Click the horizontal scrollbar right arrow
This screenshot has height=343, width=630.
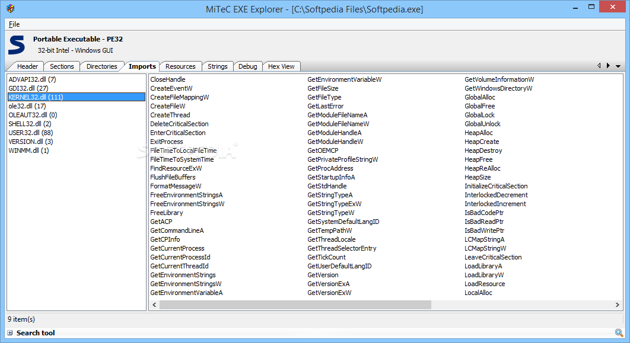tap(618, 305)
